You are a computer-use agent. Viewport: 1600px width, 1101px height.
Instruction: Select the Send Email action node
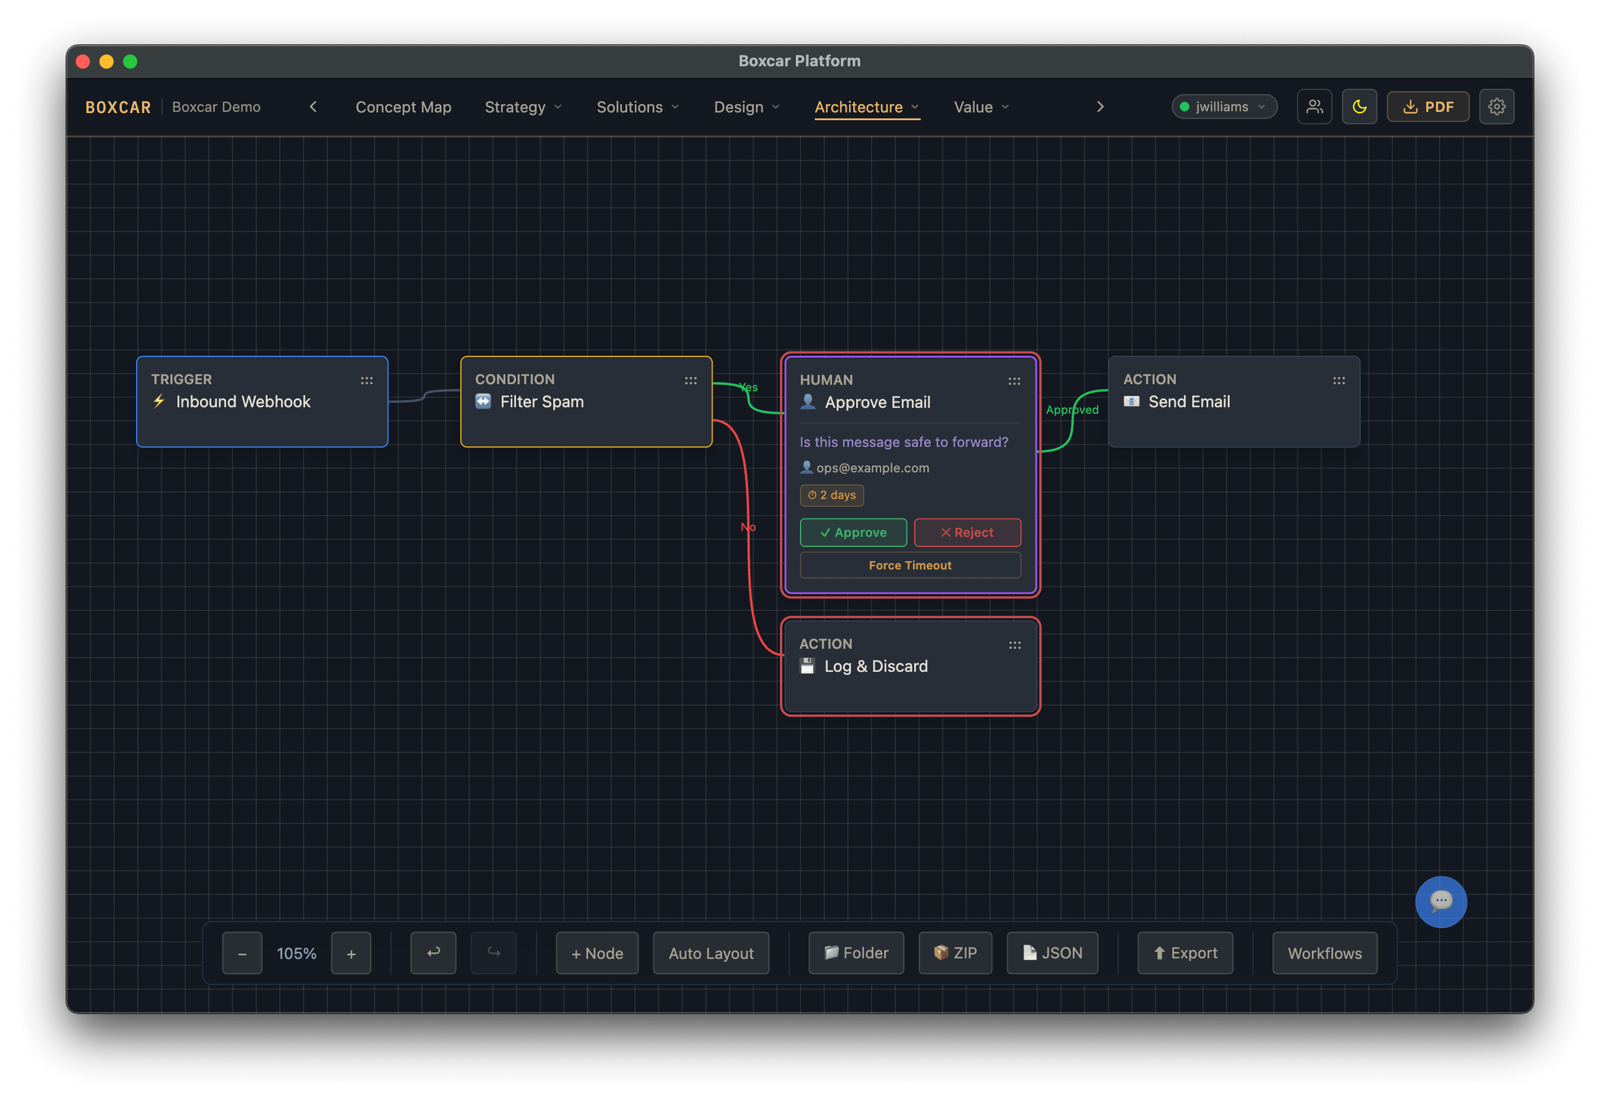point(1234,401)
